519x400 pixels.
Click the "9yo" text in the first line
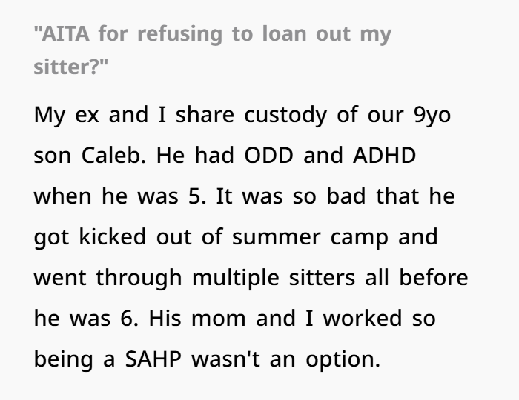432,116
